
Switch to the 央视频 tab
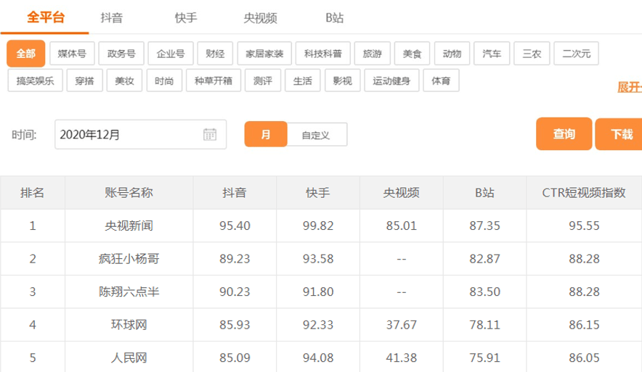pos(261,18)
